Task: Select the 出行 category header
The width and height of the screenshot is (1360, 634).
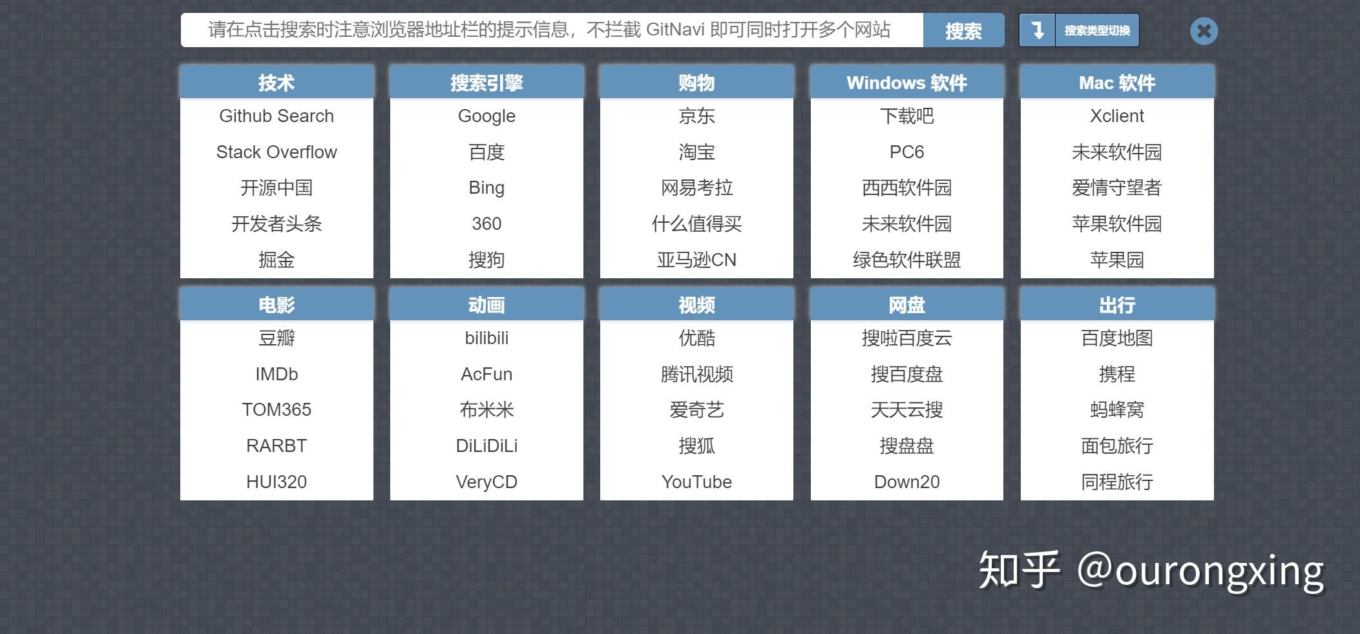Action: [1117, 305]
